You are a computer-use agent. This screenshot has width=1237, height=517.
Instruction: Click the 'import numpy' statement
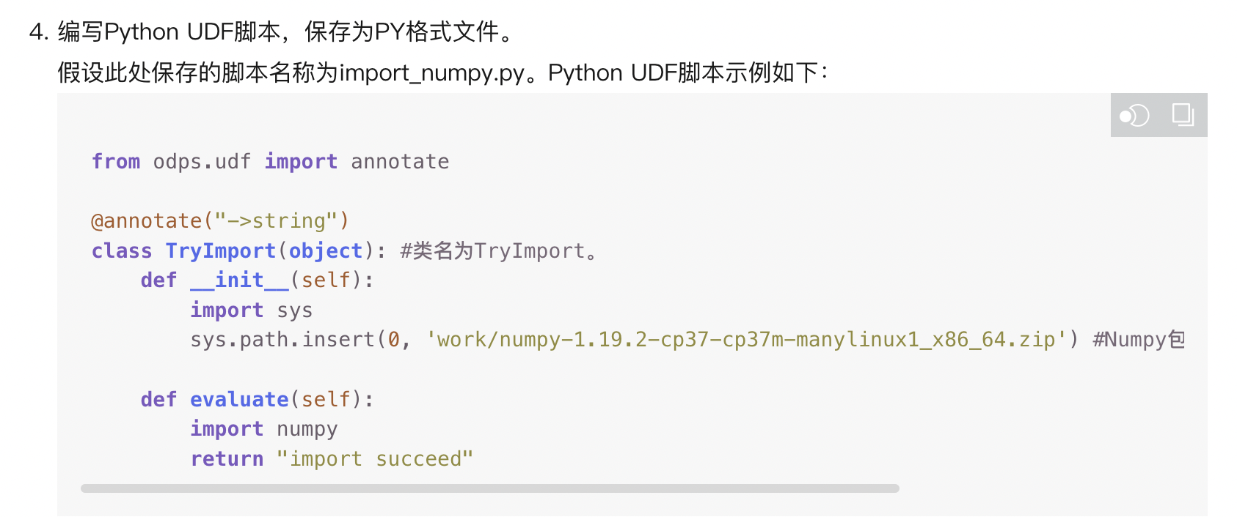(263, 429)
